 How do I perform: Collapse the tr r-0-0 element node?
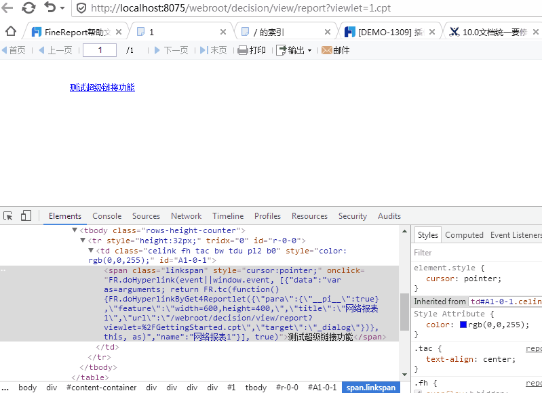pos(83,241)
